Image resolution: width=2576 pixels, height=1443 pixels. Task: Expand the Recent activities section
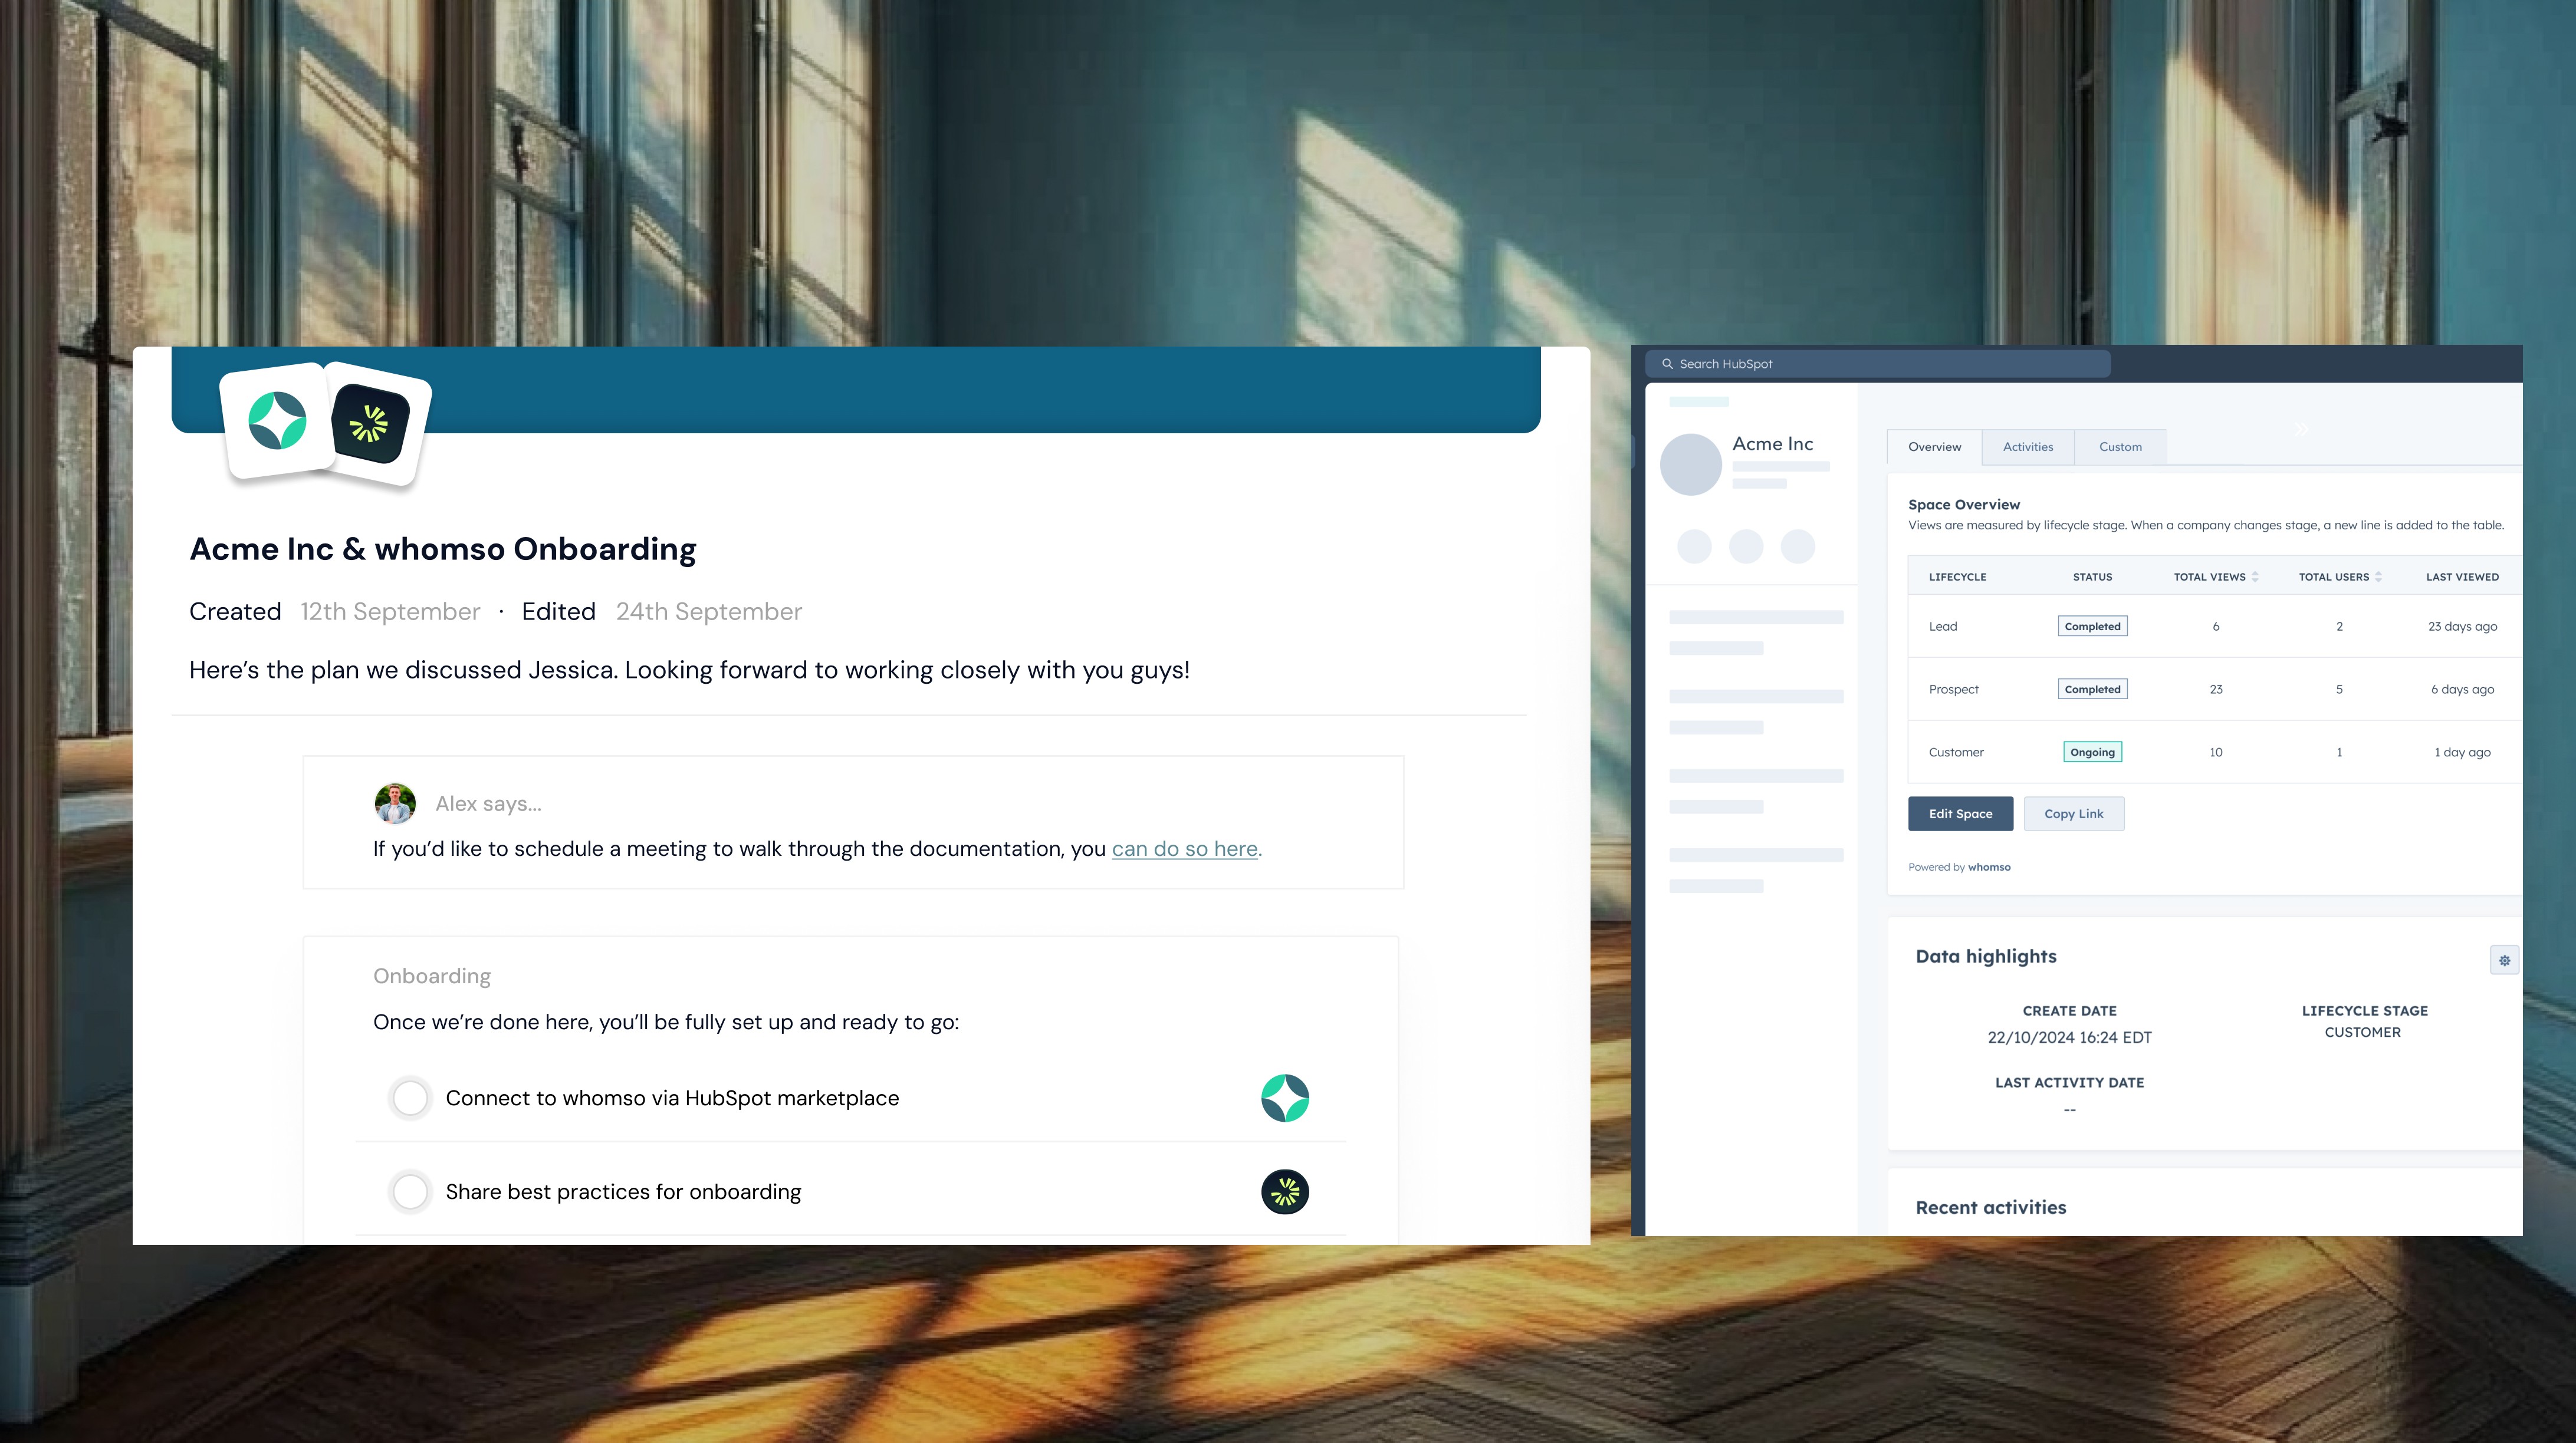(x=1990, y=1208)
